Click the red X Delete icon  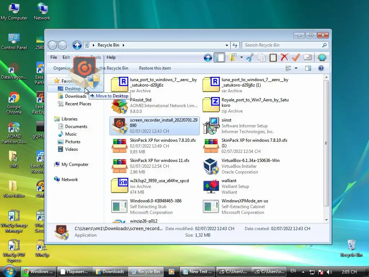(x=284, y=57)
